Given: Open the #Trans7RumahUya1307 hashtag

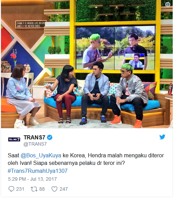Looking at the screenshot, I should pos(38,171).
